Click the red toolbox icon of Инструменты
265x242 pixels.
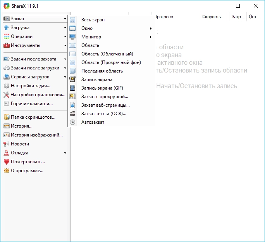pyautogui.click(x=7, y=45)
